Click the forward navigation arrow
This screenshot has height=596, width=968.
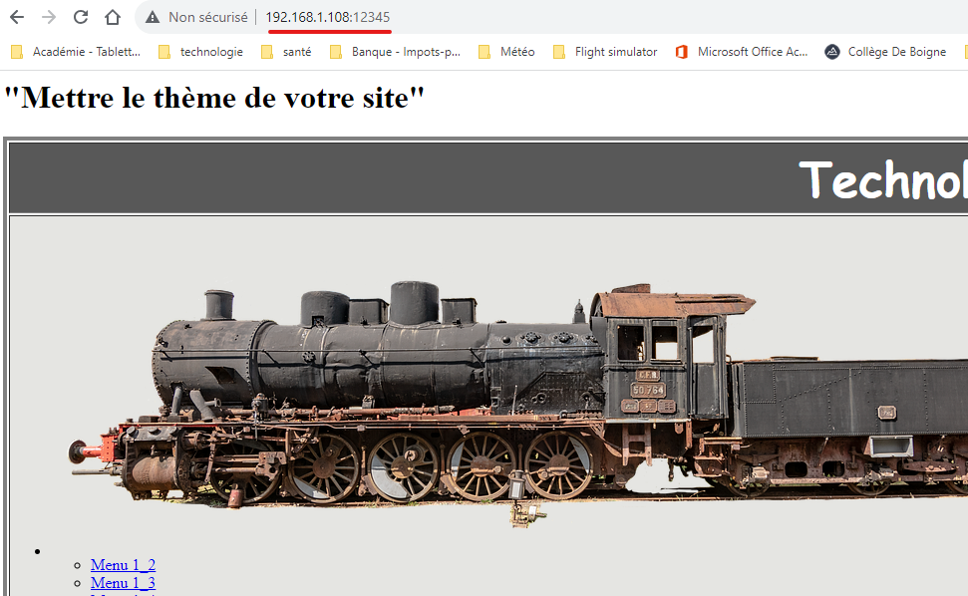49,17
